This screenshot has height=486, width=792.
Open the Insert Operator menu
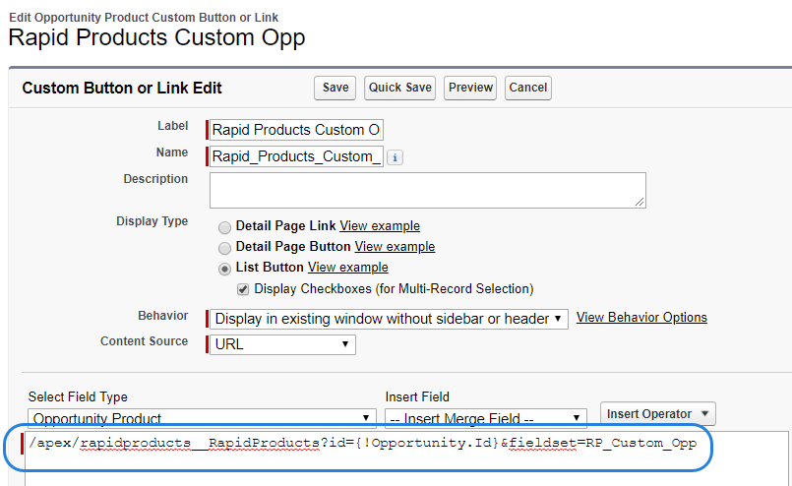tap(657, 414)
